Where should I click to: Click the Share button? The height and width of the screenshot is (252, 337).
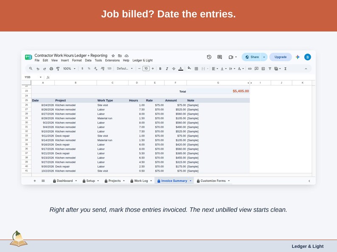[x=252, y=57]
